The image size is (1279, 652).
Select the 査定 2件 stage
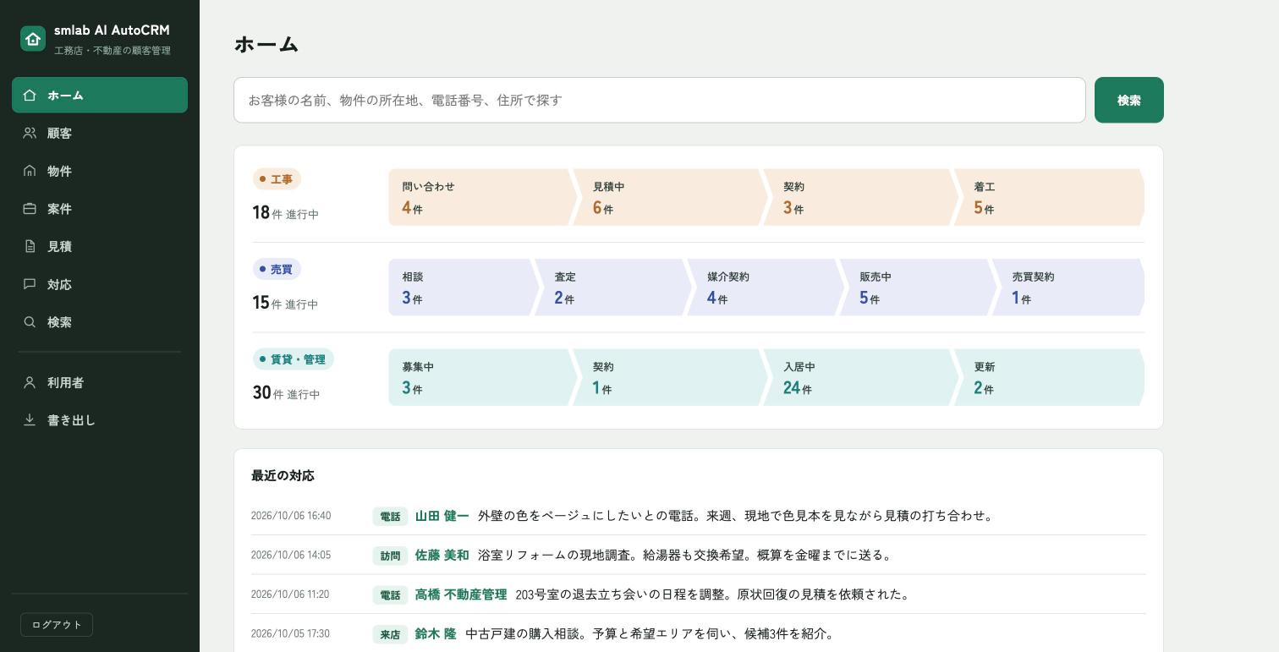(614, 288)
